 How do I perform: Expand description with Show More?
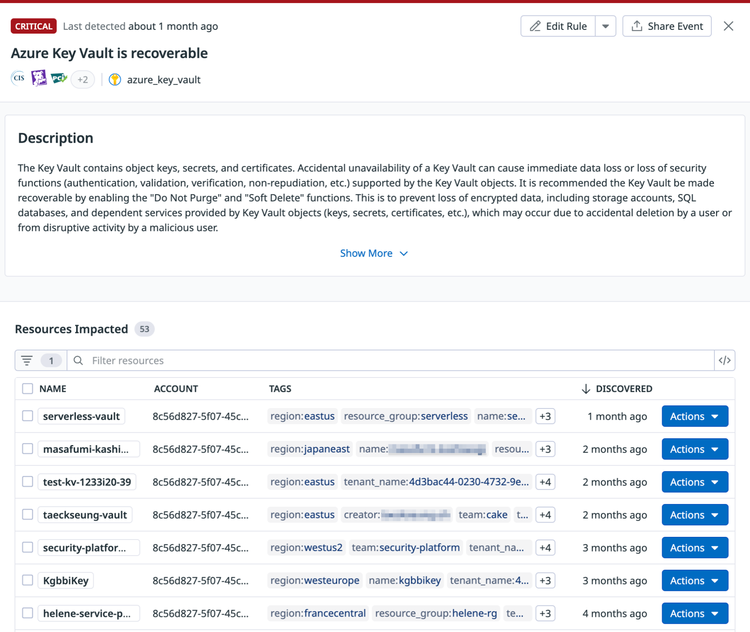[374, 253]
